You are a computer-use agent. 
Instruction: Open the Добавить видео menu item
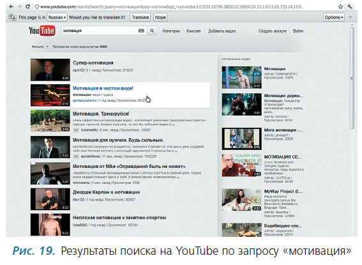point(222,31)
